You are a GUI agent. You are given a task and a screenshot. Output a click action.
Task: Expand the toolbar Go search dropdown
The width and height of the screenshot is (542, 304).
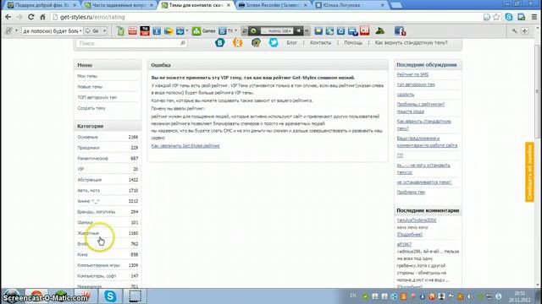click(x=104, y=31)
